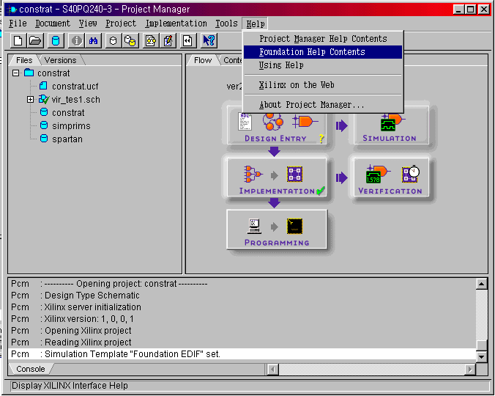Open the View menu
Screen dimensions: 495x396
pos(88,23)
